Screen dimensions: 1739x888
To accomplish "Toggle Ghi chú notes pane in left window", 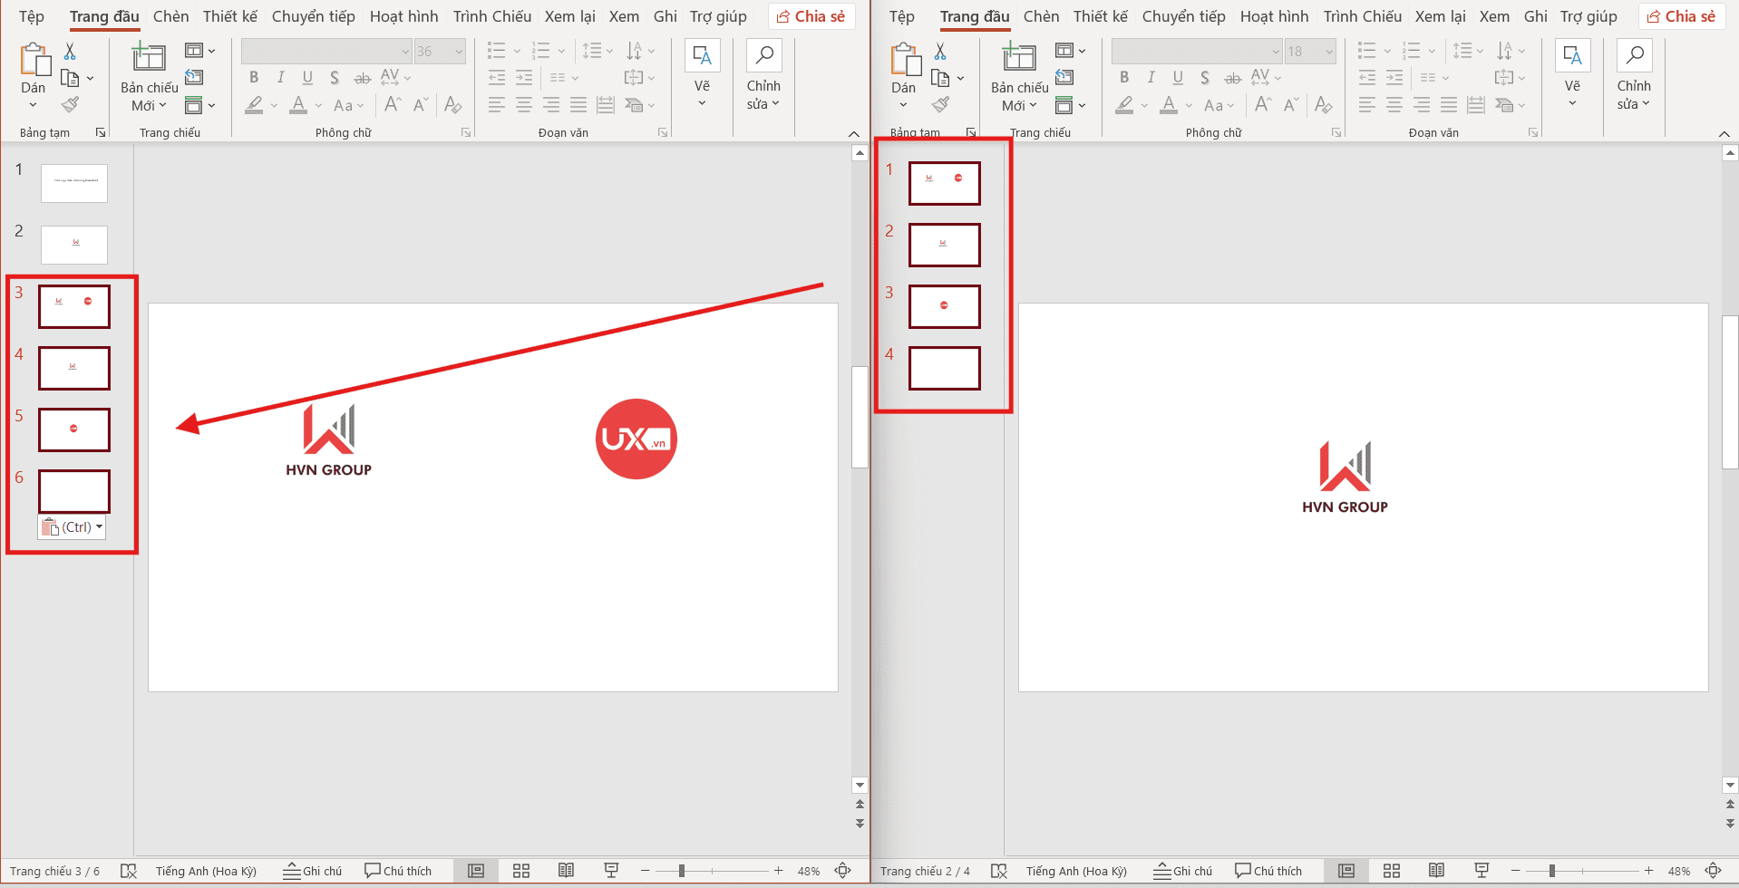I will click(313, 871).
